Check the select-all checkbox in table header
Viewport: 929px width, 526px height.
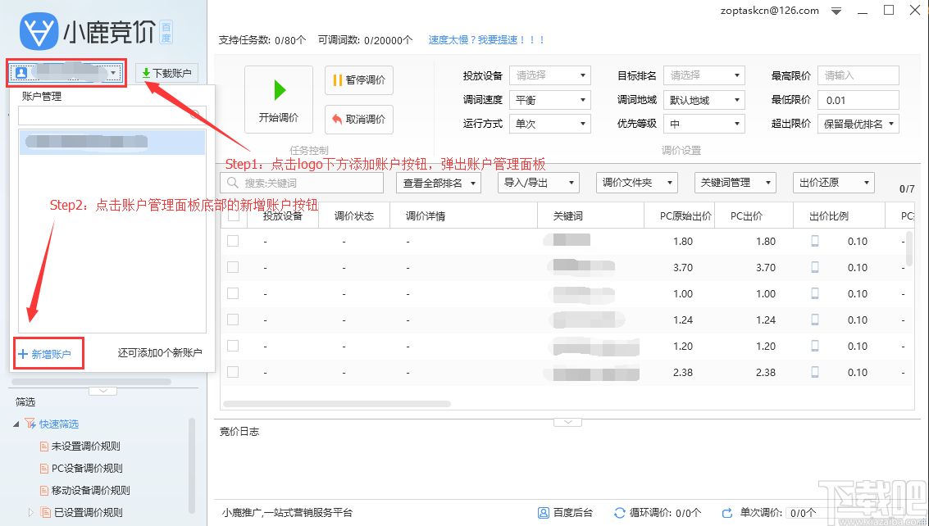pyautogui.click(x=232, y=215)
